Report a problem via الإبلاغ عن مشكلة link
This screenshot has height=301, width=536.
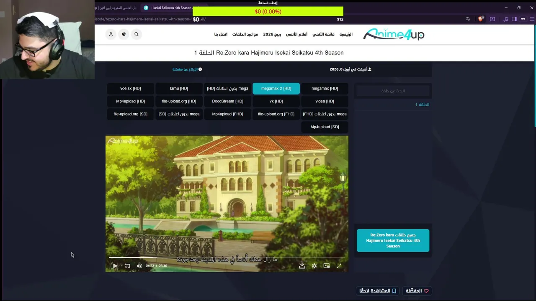tap(187, 69)
